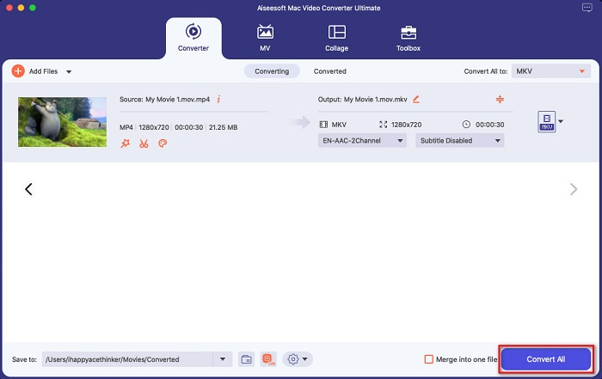
Task: Open the Convert All to MKV dropdown
Action: point(551,71)
